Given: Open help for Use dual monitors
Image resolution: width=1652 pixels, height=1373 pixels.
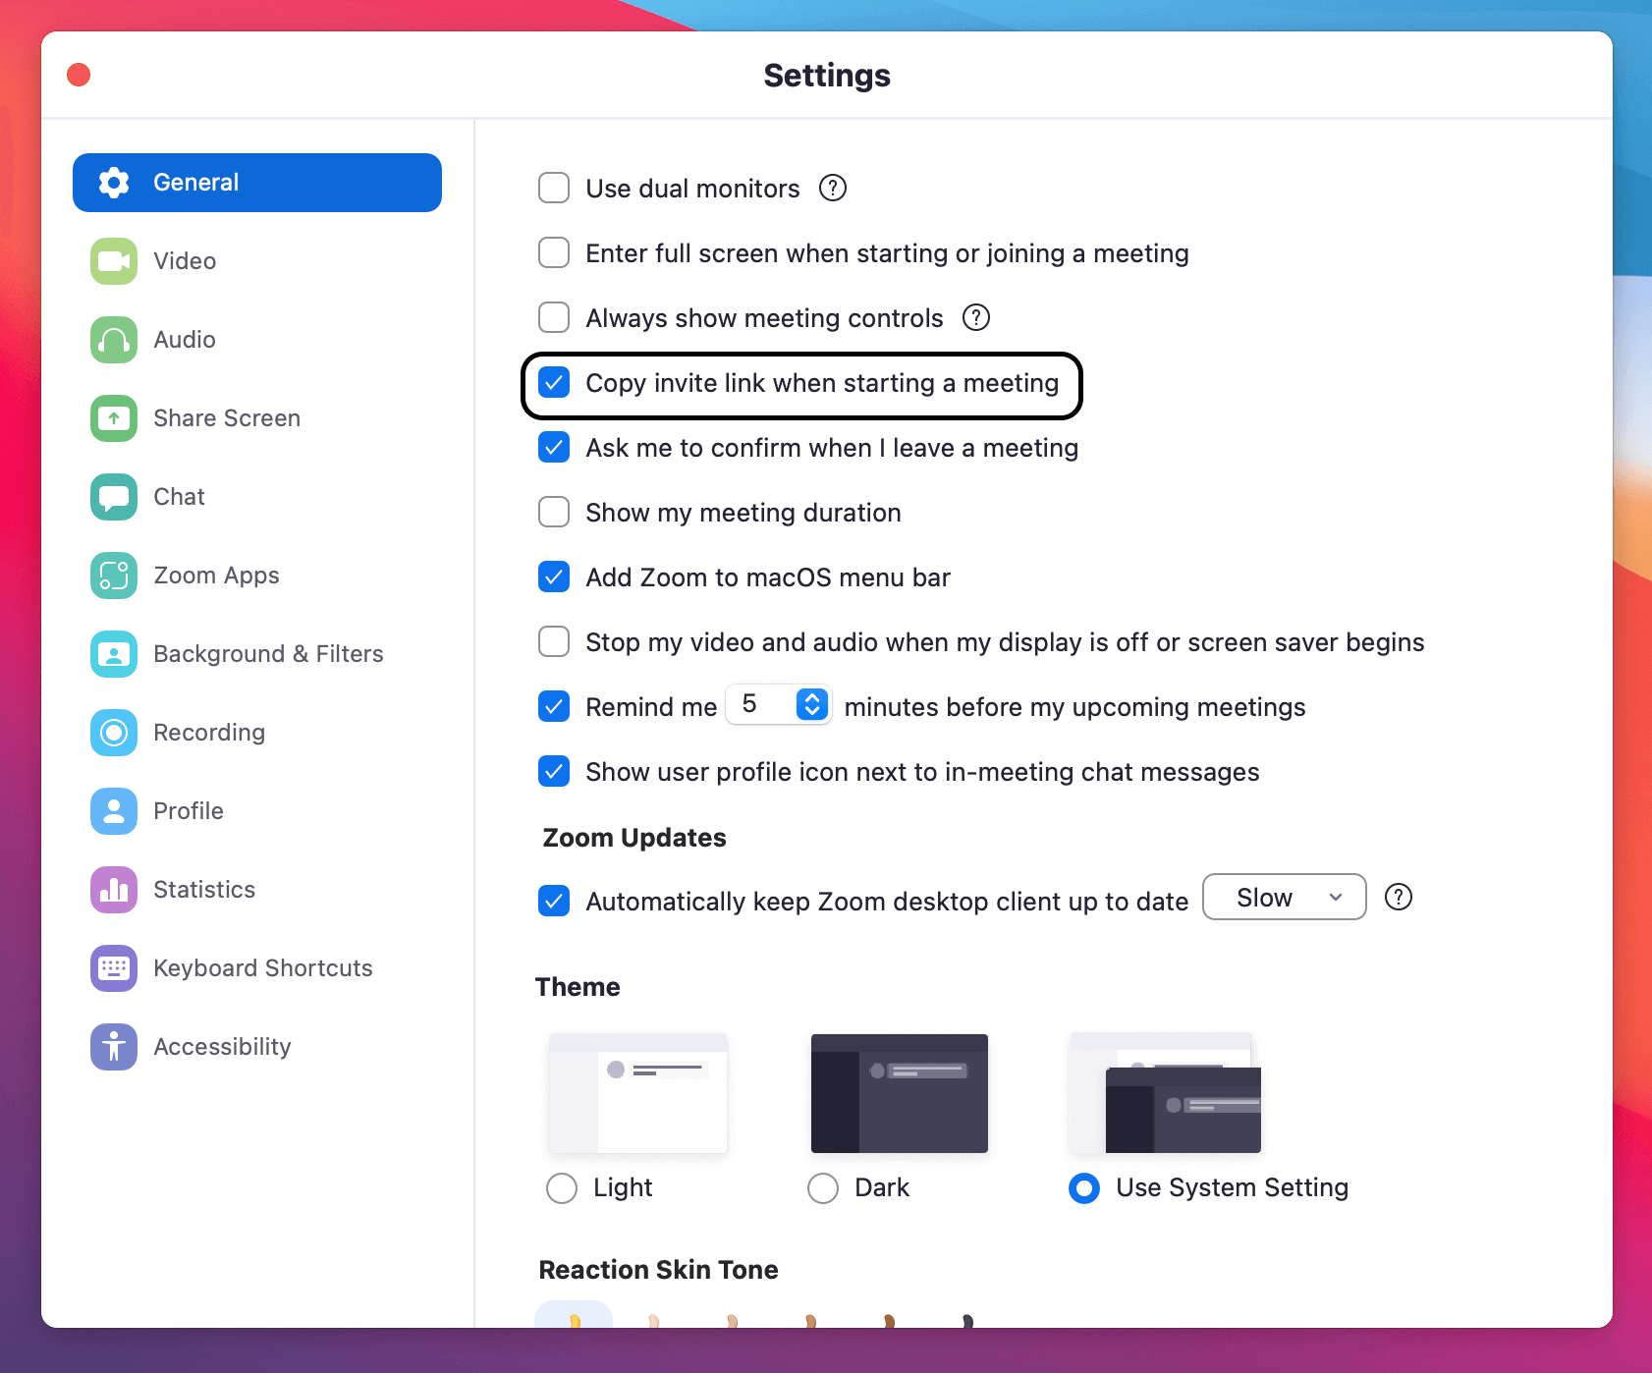Looking at the screenshot, I should 833,188.
